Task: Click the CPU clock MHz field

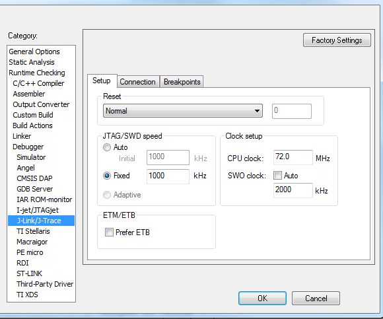Action: tap(293, 157)
